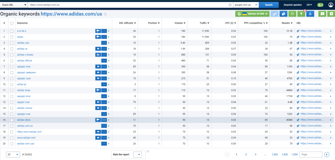
Task: Check the box for 'adidas com usa' row
Action: point(12,144)
